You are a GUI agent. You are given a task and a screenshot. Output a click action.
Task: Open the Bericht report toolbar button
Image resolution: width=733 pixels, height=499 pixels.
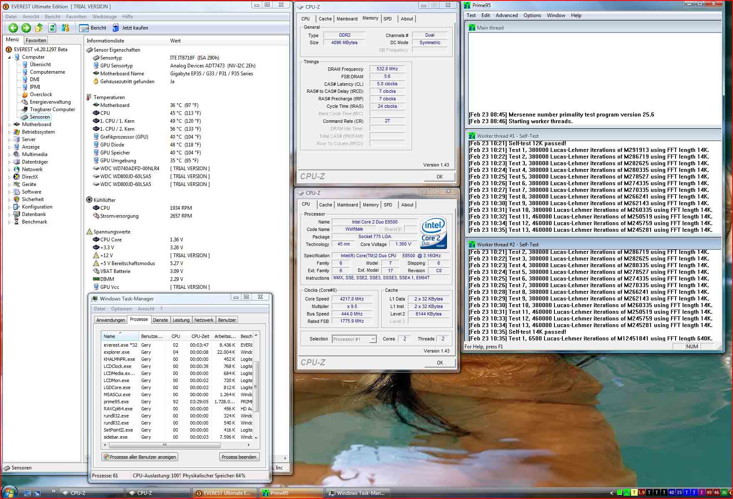point(93,28)
